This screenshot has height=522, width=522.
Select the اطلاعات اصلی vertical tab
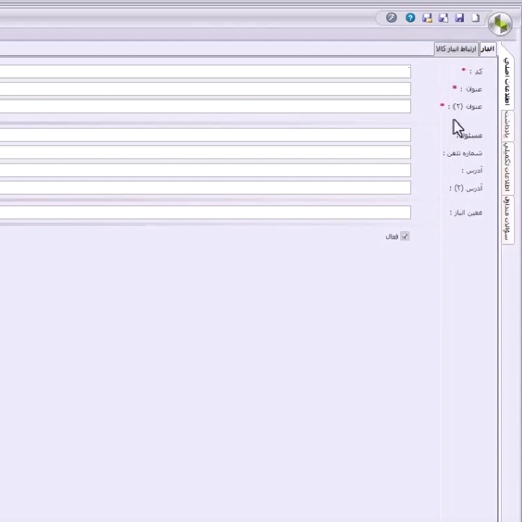coord(507,82)
